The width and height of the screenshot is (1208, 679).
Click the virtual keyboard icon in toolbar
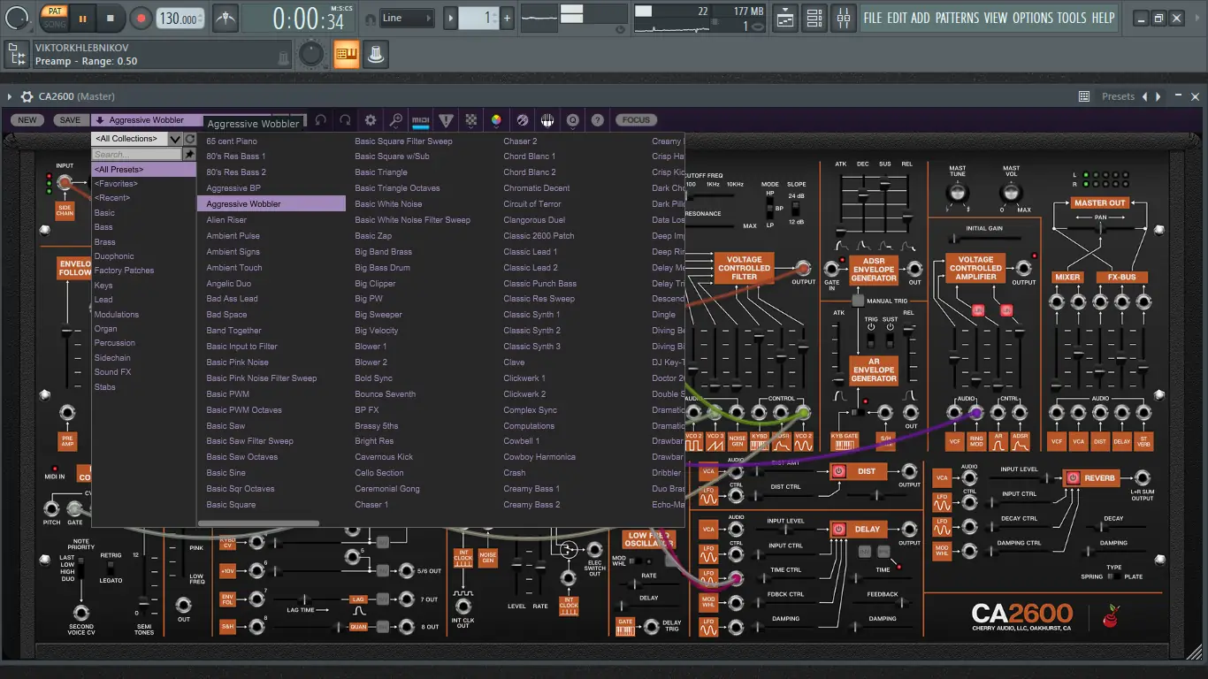point(547,120)
